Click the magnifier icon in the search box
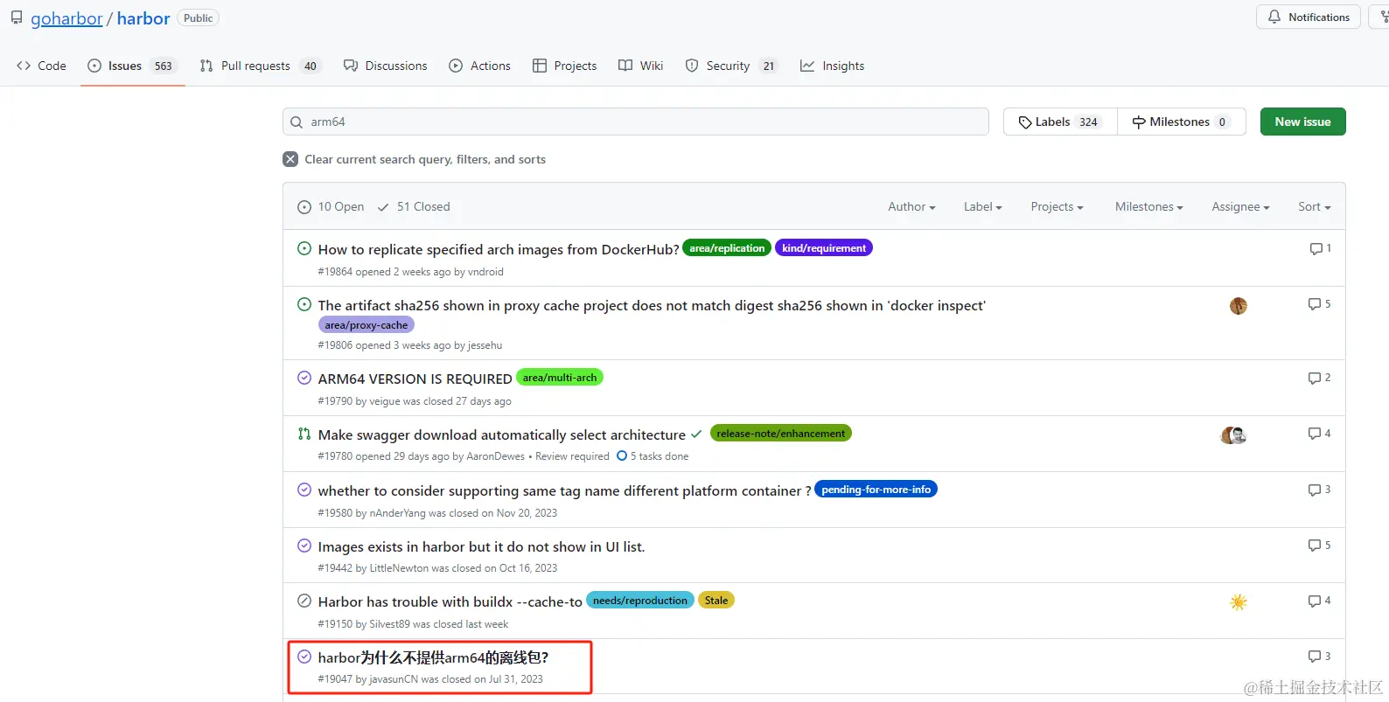 297,122
